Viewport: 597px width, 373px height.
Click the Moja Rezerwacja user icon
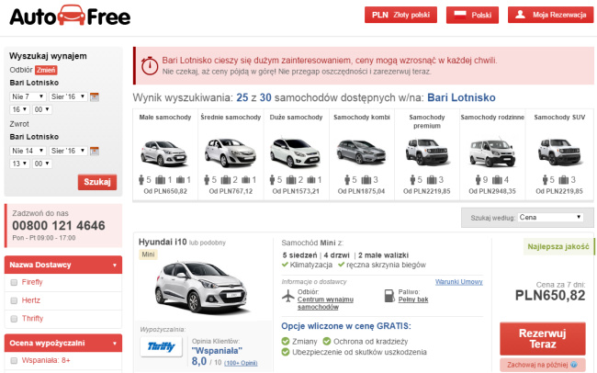(x=520, y=15)
